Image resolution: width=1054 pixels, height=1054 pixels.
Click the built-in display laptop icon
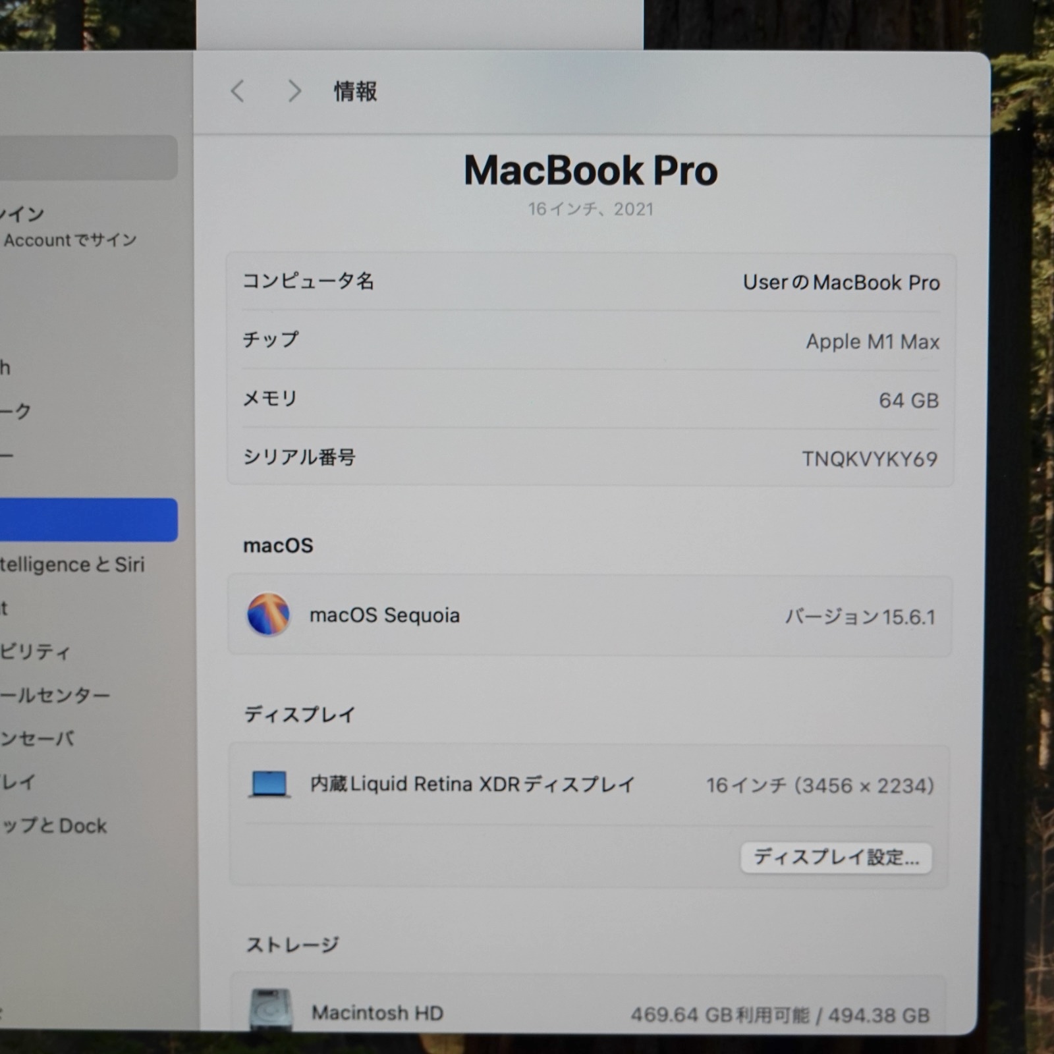[269, 785]
